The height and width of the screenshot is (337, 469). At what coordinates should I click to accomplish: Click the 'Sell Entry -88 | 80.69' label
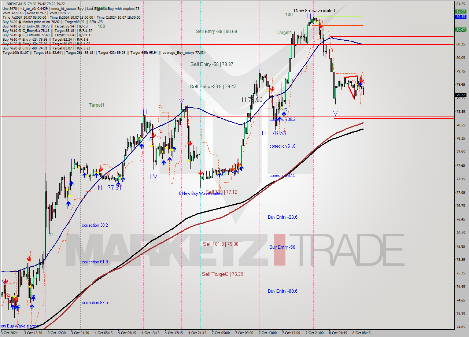[x=216, y=32]
